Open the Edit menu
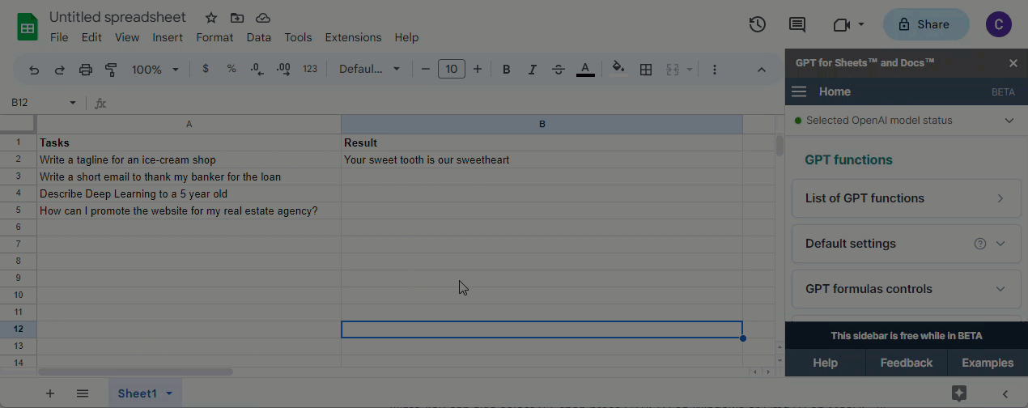1028x408 pixels. 91,37
